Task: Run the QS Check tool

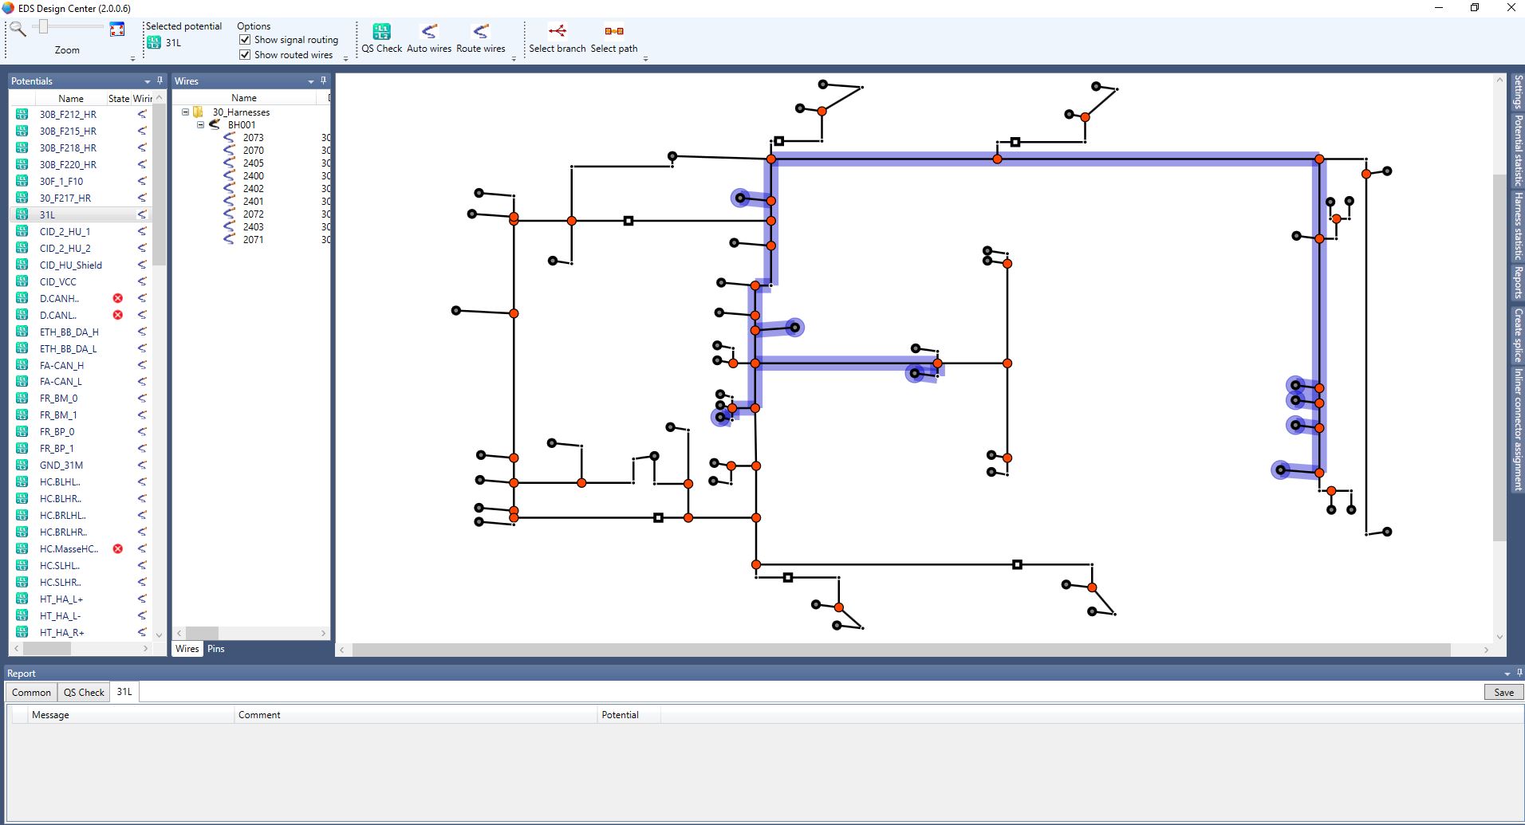Action: (x=381, y=32)
